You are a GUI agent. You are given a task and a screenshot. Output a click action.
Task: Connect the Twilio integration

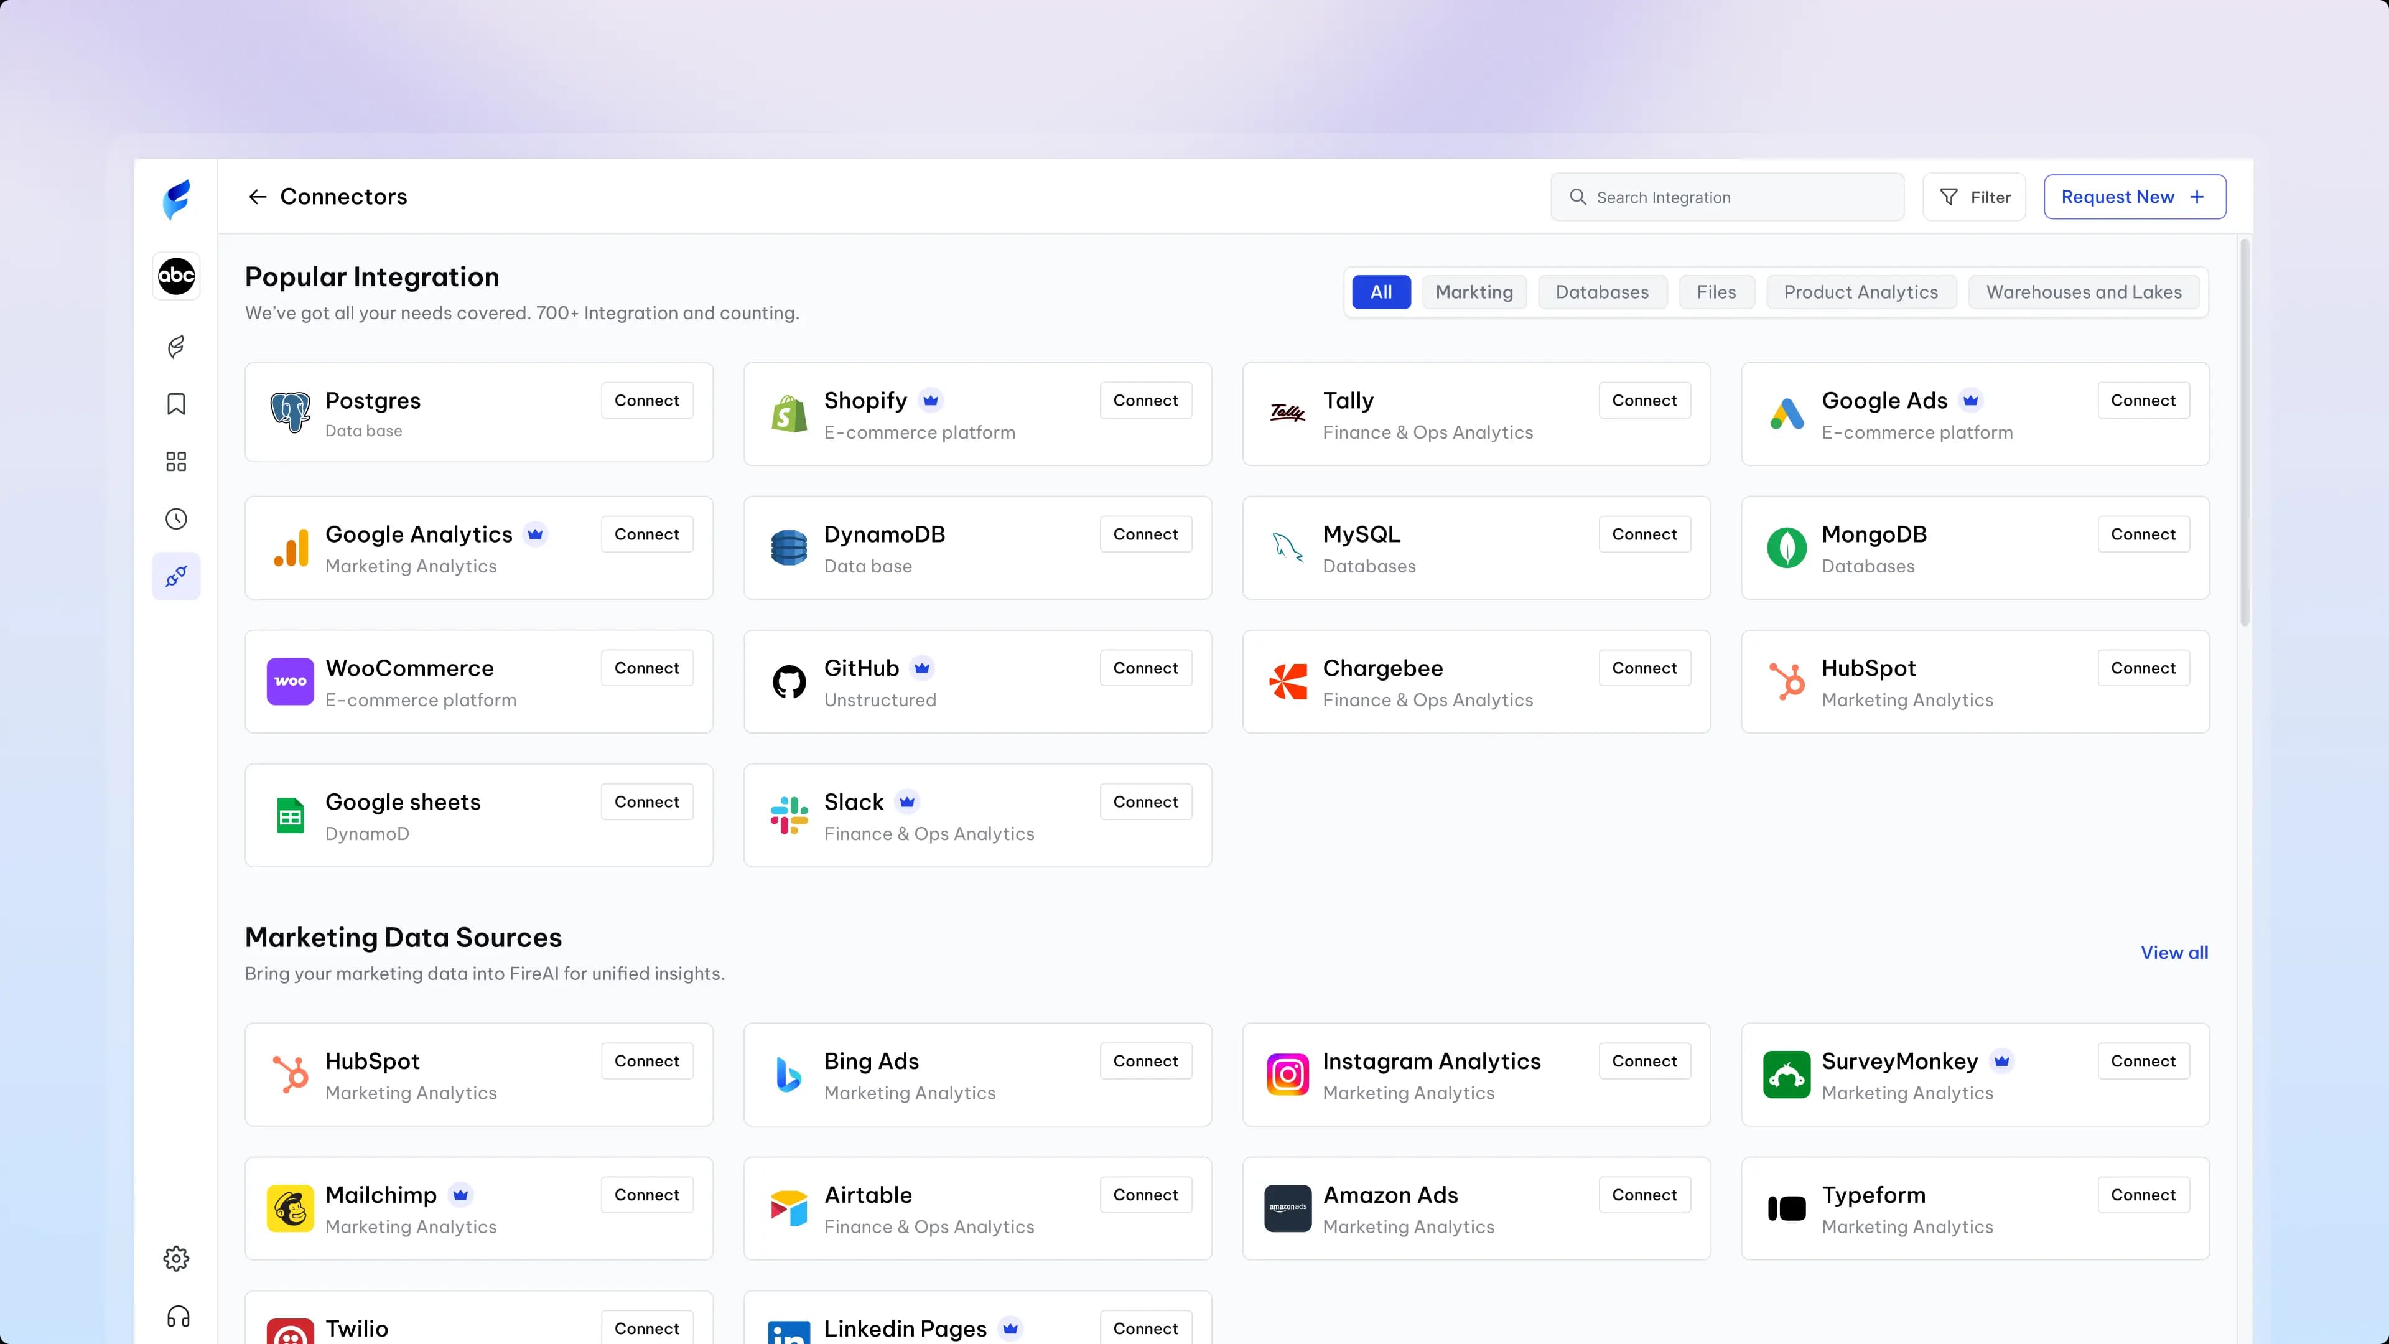coord(646,1327)
